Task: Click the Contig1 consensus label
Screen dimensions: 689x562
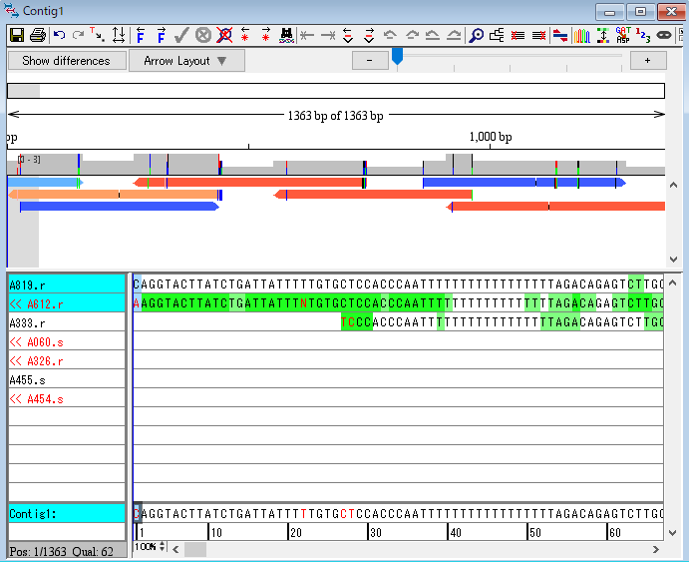Action: tap(67, 513)
